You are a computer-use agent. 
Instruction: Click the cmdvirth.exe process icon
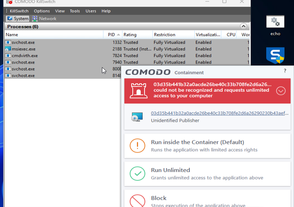[8, 56]
